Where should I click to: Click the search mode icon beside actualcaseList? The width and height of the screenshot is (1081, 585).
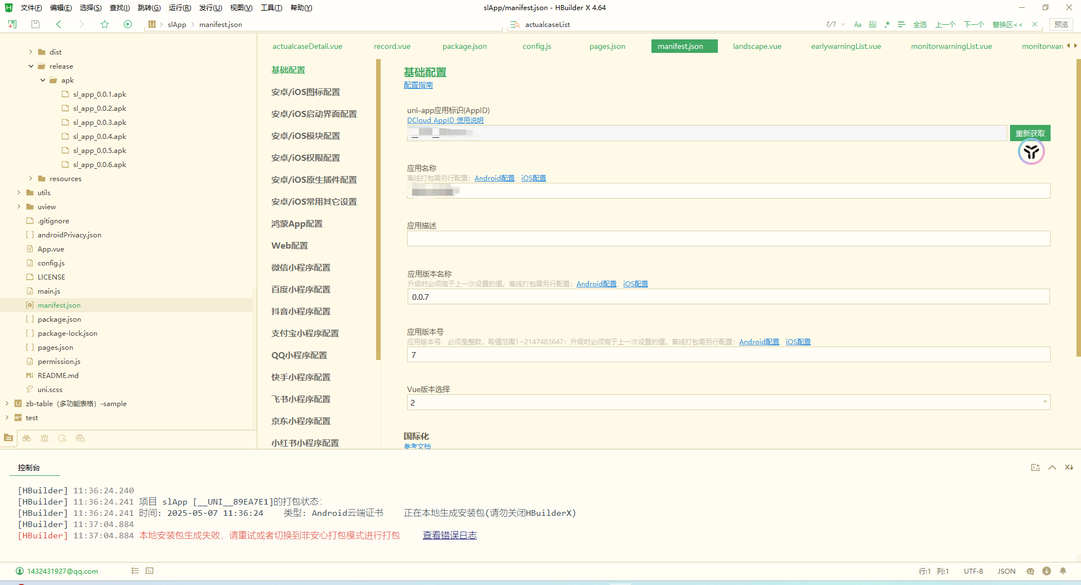(515, 24)
